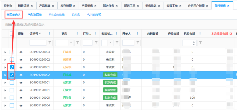The height and width of the screenshot is (110, 237).
Task: View details of order SO1901210001 via eye icon
Action: click(x=21, y=83)
